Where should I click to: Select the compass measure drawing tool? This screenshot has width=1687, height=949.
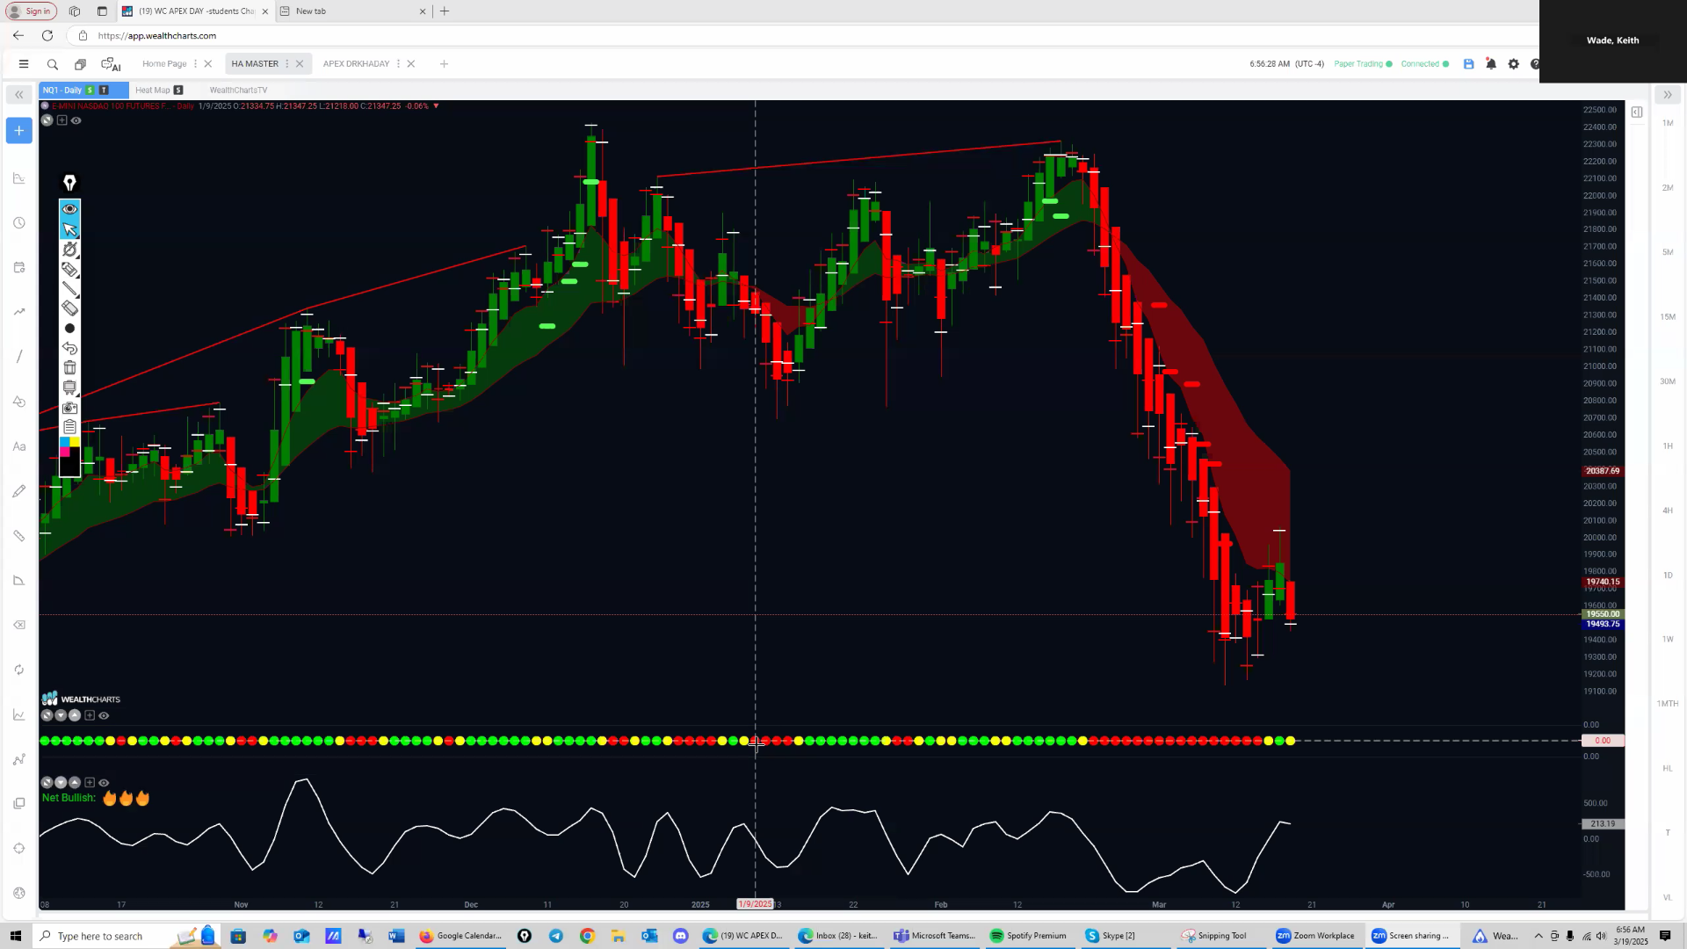[x=69, y=250]
